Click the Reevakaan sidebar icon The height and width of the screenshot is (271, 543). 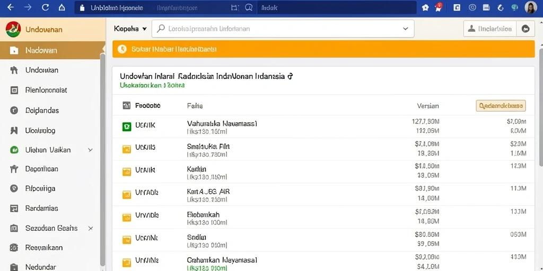click(14, 248)
